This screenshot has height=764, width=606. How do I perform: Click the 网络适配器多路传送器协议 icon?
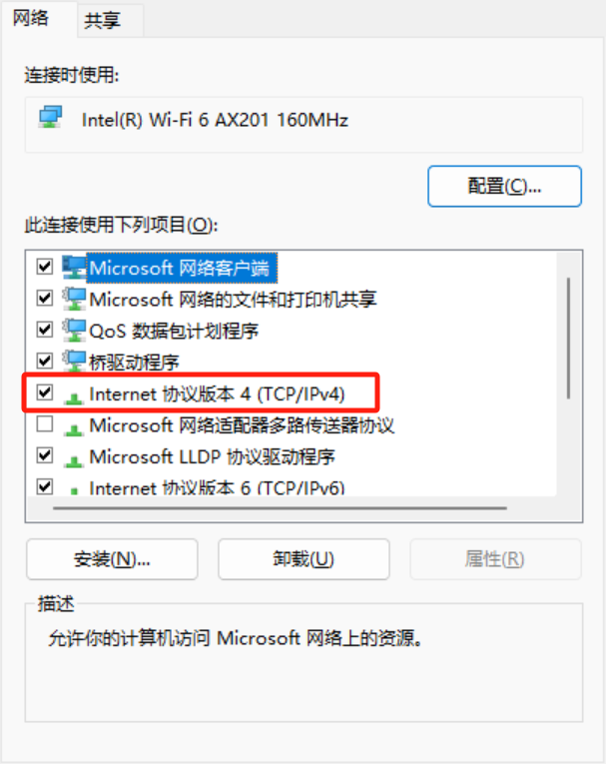pos(74,429)
